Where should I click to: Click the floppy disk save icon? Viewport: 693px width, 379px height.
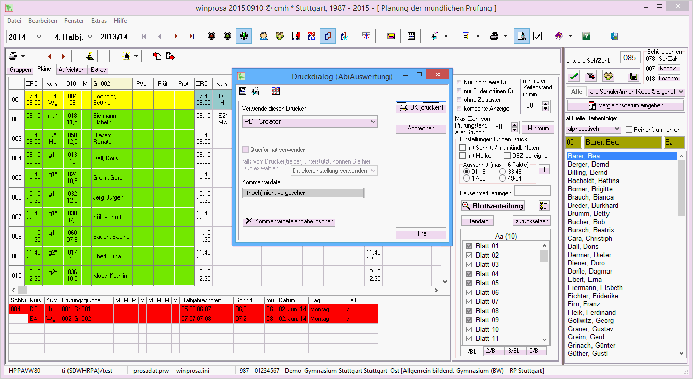tap(633, 76)
